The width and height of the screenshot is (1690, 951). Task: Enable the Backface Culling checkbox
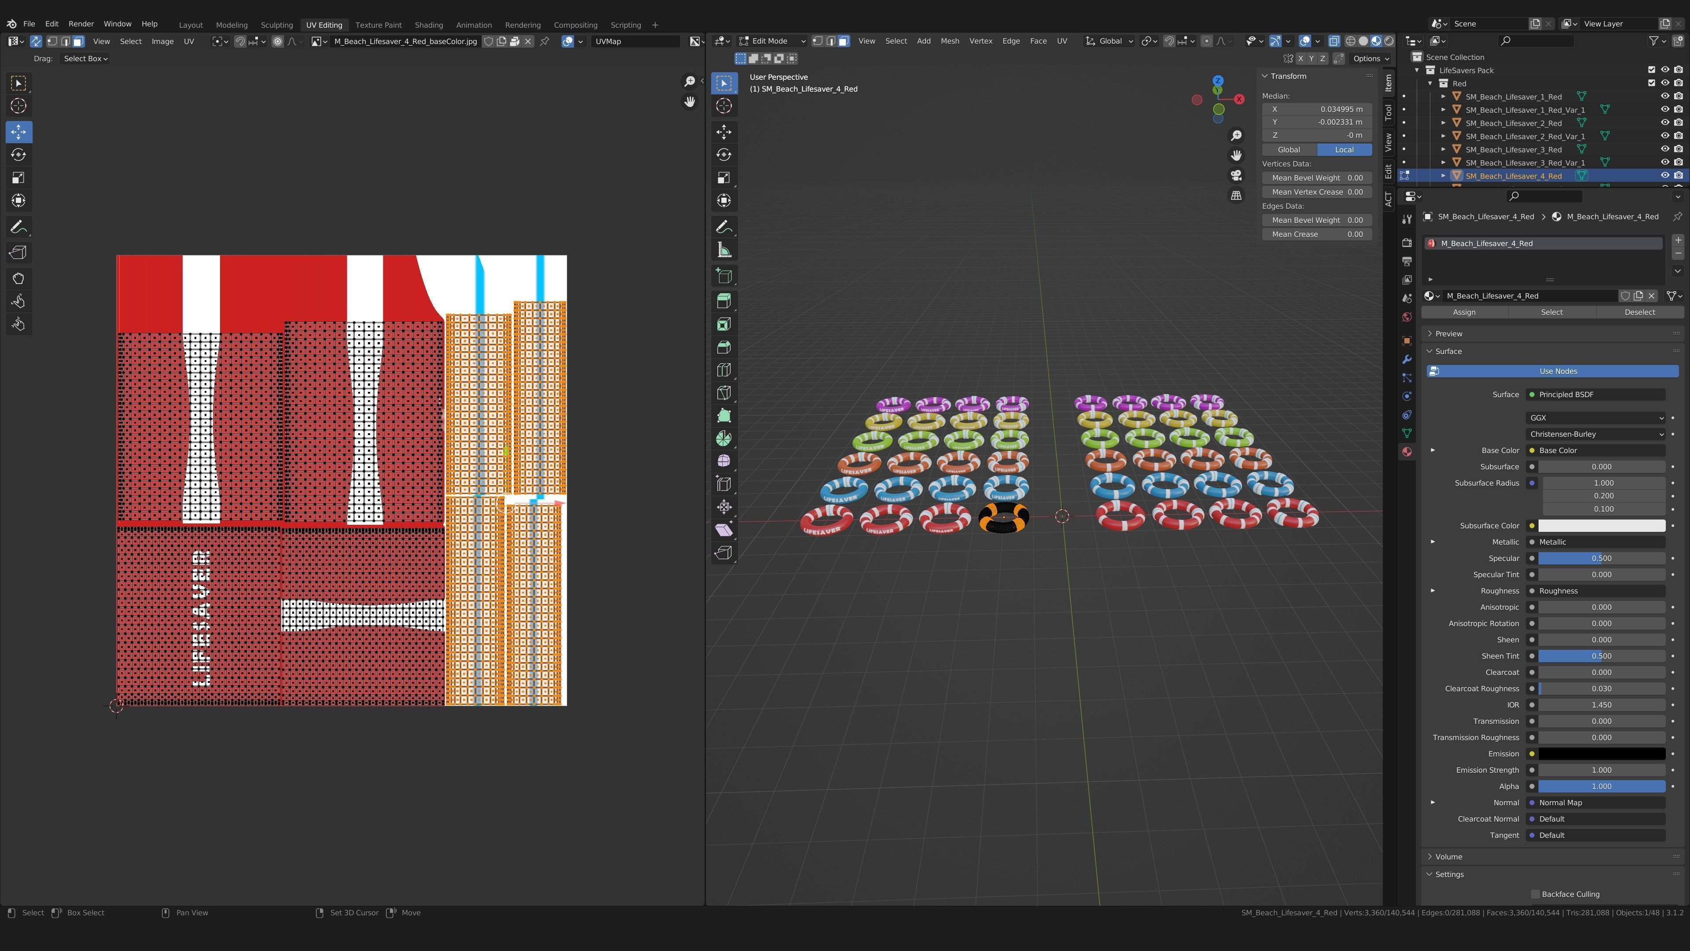[1535, 894]
